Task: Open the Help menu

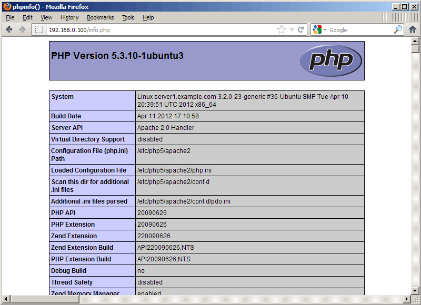Action: coord(148,17)
